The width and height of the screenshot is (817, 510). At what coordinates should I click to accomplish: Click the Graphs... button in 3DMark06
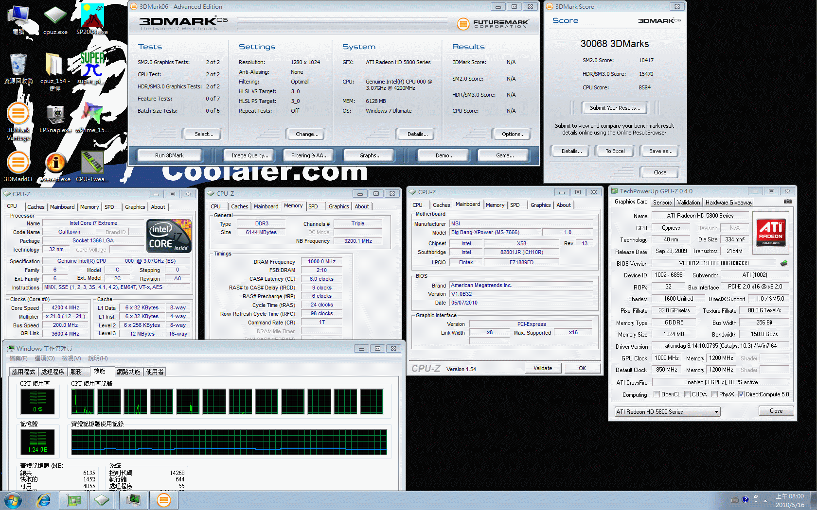coord(370,155)
